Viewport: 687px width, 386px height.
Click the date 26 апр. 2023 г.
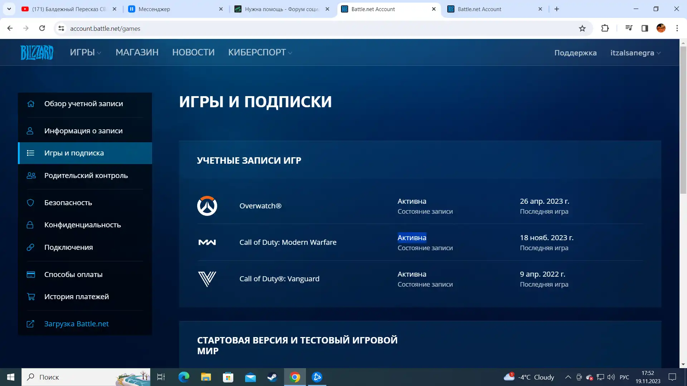tap(544, 201)
